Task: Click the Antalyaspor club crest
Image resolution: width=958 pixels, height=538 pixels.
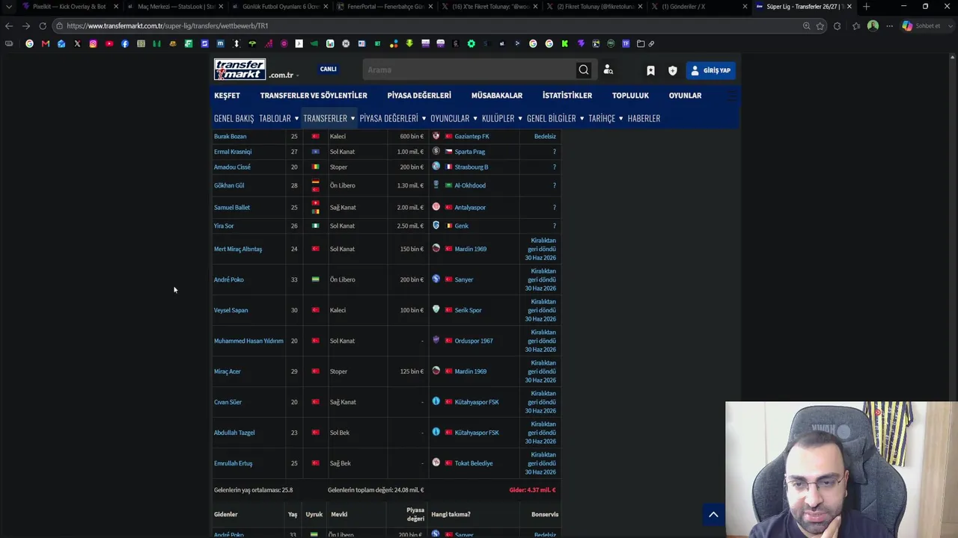Action: click(436, 207)
